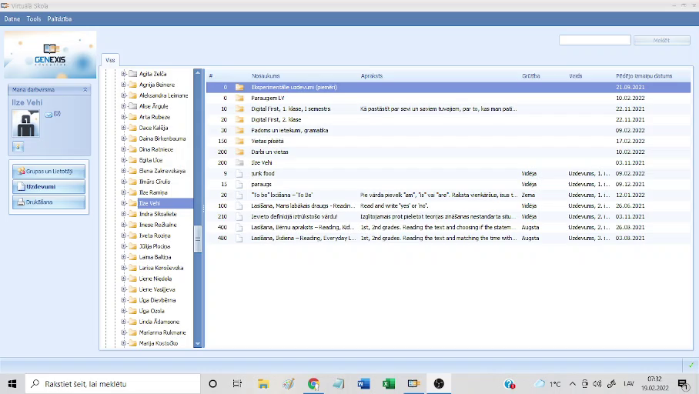Click the small icon below the profile photo
Screen dimensions: 699x394
point(18,146)
